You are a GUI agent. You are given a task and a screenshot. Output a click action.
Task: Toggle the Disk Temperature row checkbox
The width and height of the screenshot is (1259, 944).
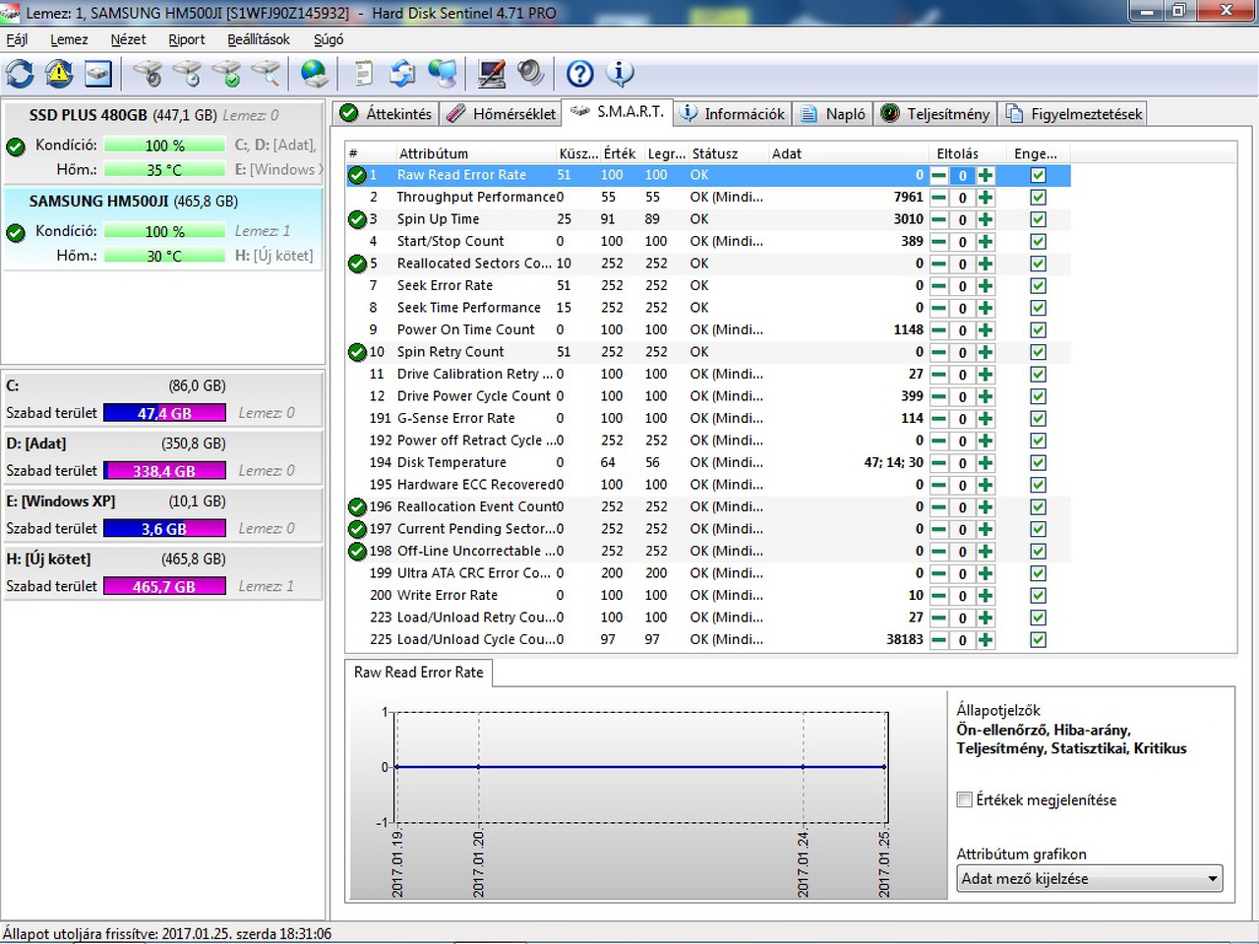pos(1038,463)
